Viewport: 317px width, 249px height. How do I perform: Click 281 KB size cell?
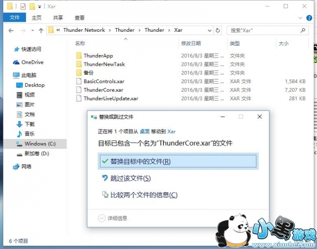pos(297,99)
